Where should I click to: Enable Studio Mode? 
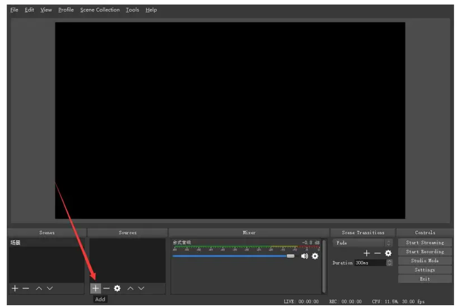424,260
